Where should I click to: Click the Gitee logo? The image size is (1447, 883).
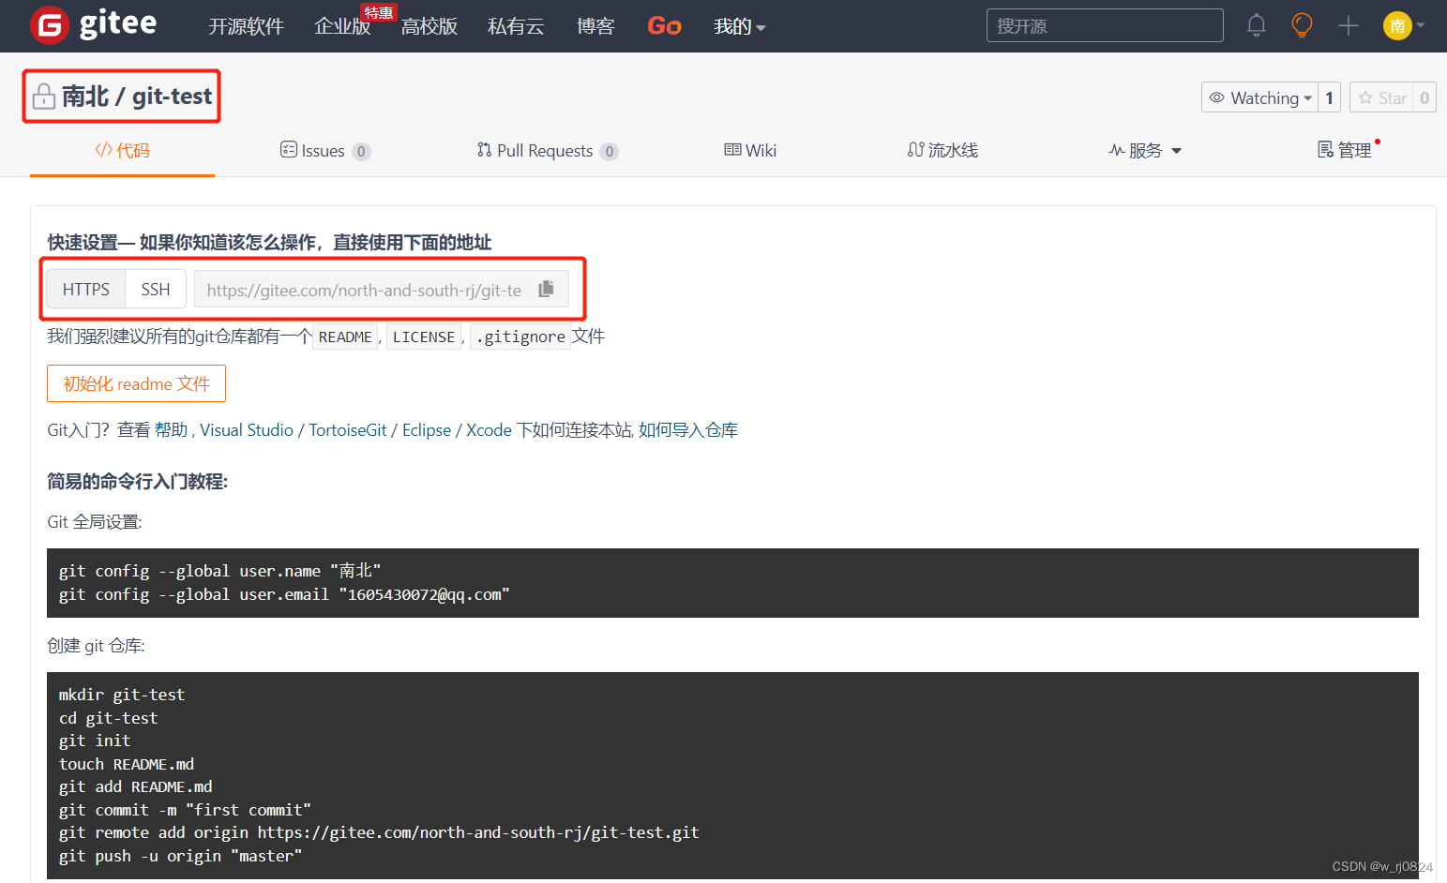(94, 24)
